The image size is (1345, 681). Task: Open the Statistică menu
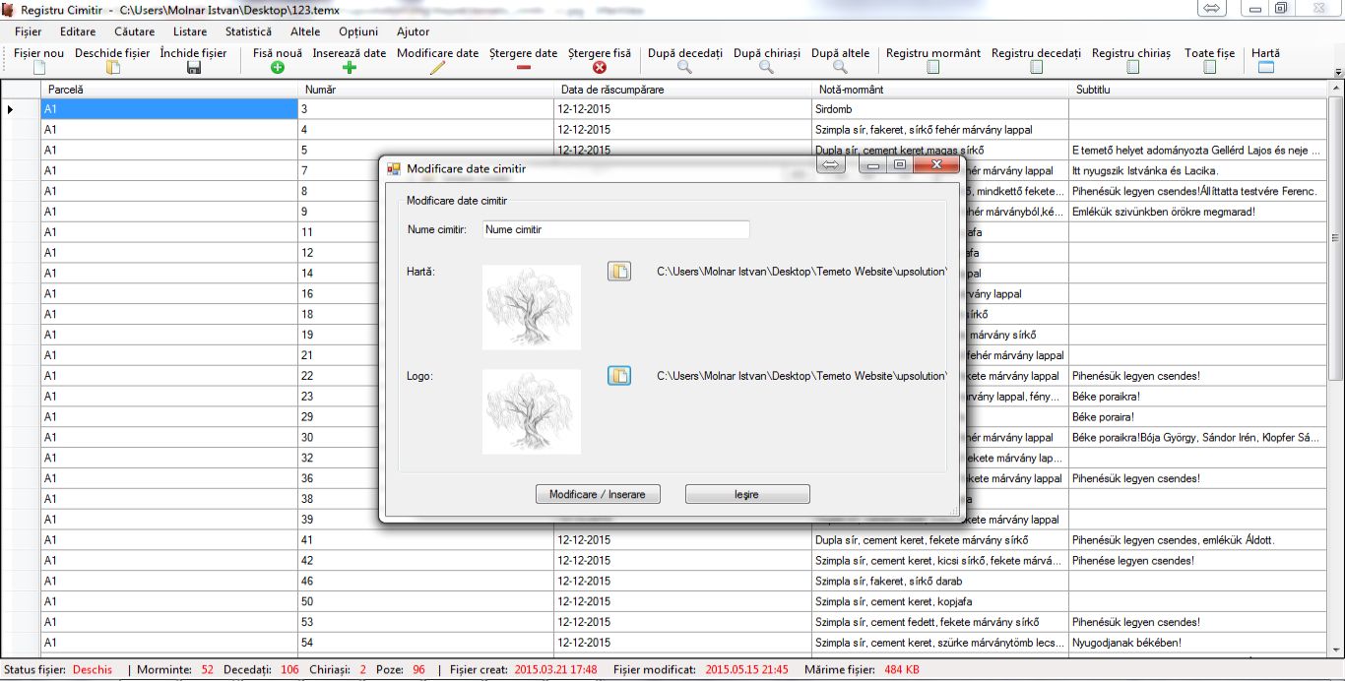248,31
